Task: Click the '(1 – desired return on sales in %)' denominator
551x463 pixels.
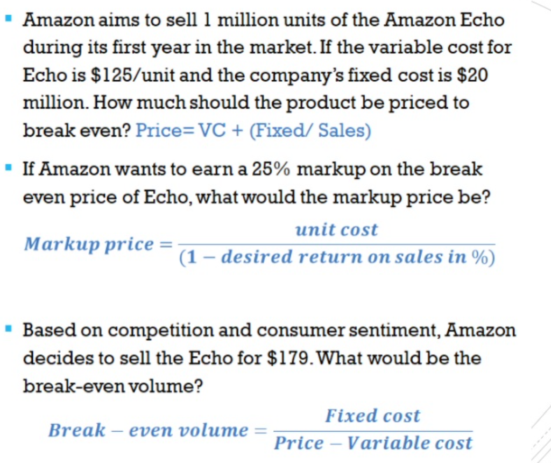Action: (337, 257)
